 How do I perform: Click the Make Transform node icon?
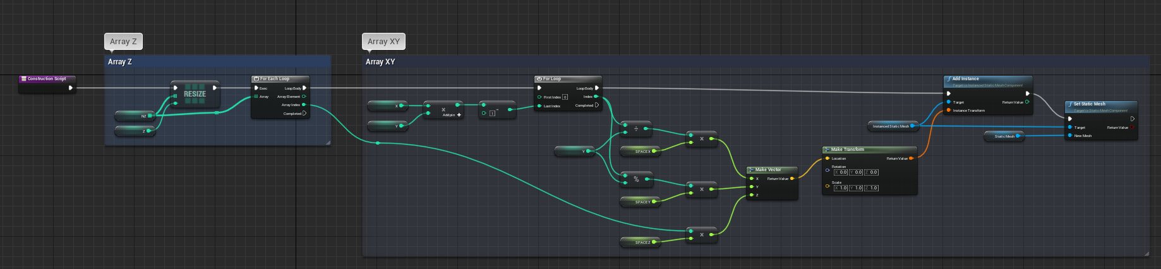click(827, 150)
